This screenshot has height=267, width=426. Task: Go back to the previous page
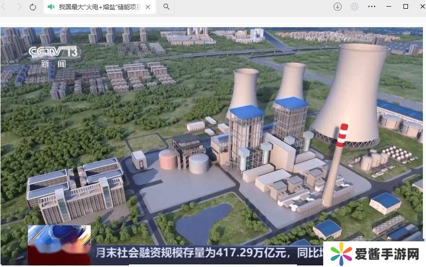pyautogui.click(x=5, y=7)
